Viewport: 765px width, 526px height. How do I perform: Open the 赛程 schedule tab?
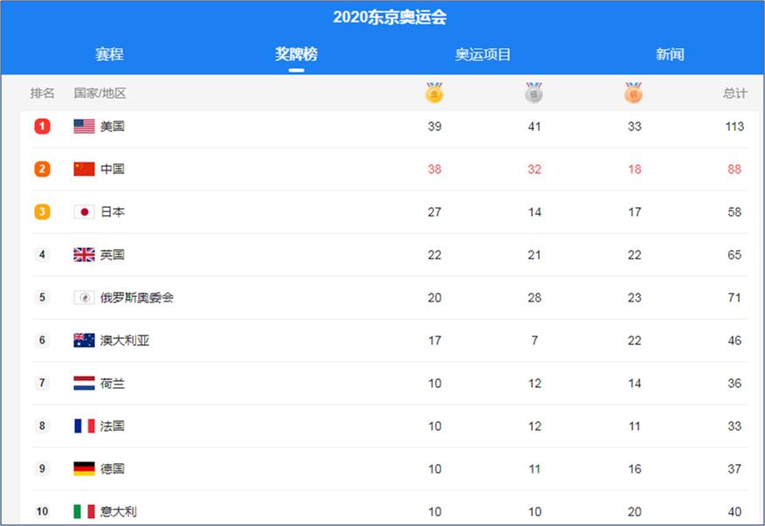(109, 54)
